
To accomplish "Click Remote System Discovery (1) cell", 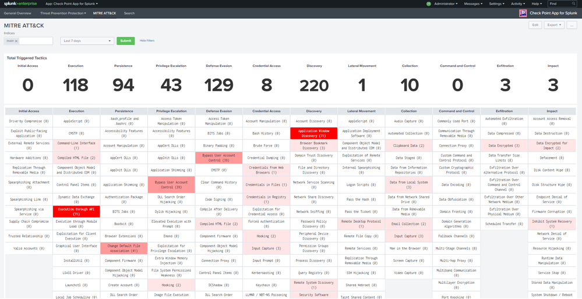I will 314,285.
